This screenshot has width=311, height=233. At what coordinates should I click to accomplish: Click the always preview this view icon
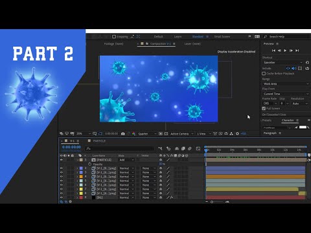click(x=62, y=134)
